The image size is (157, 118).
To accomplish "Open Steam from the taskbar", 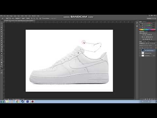I will (22, 102).
